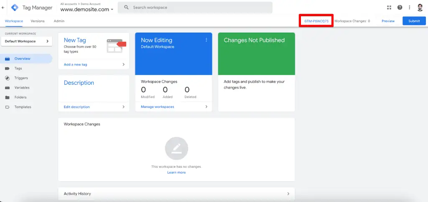
Task: Expand the Default Workspace selector
Action: point(26,41)
